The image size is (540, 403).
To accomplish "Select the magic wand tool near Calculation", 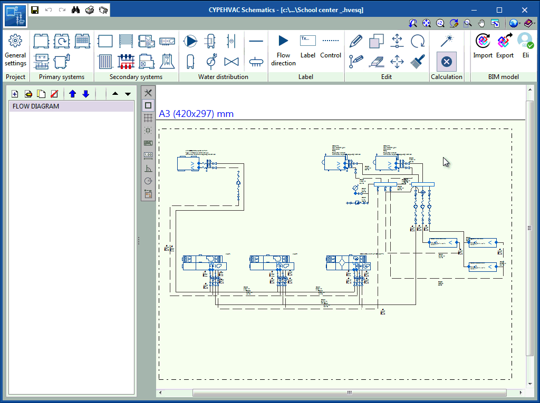I will (x=447, y=41).
